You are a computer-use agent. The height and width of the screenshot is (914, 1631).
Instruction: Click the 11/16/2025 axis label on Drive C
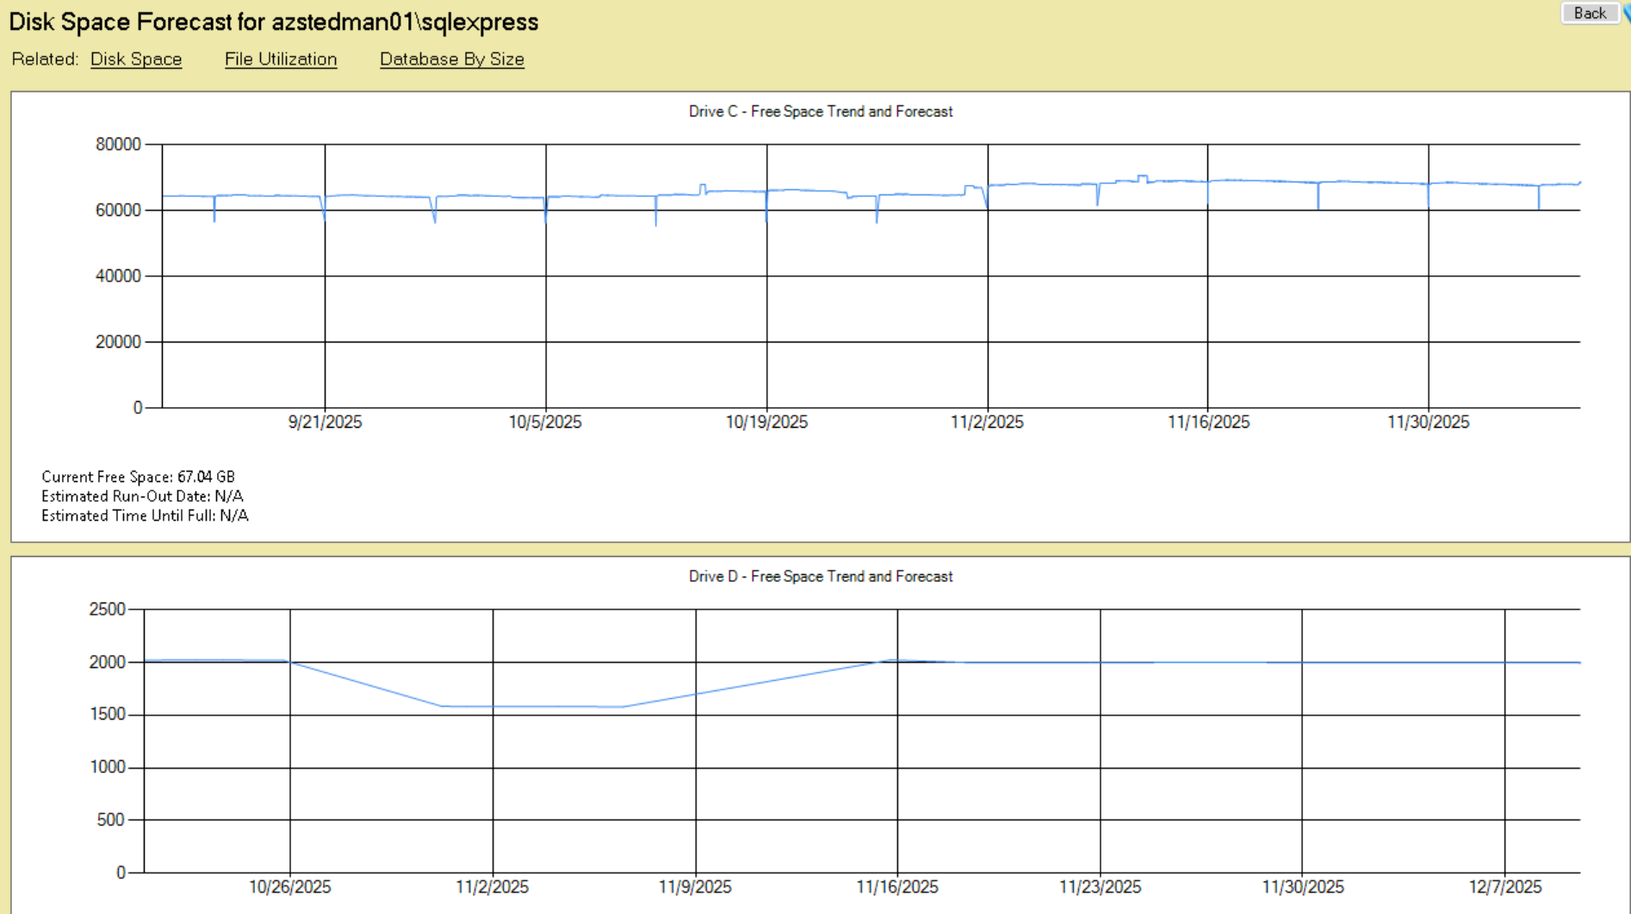coord(1208,423)
